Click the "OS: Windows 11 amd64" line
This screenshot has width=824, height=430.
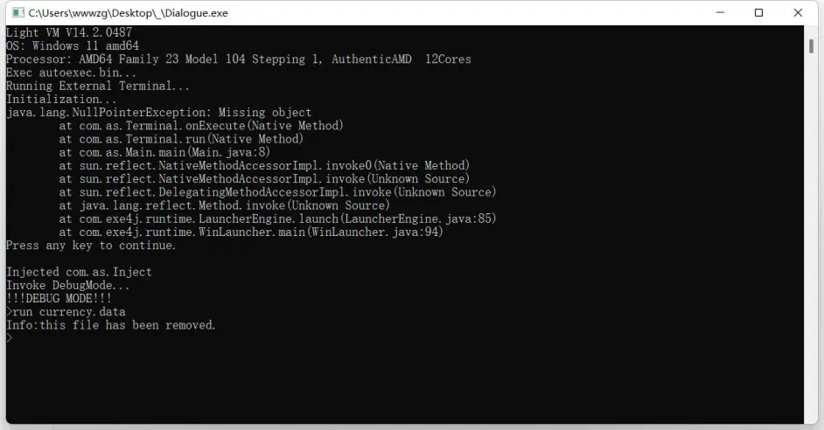tap(73, 46)
